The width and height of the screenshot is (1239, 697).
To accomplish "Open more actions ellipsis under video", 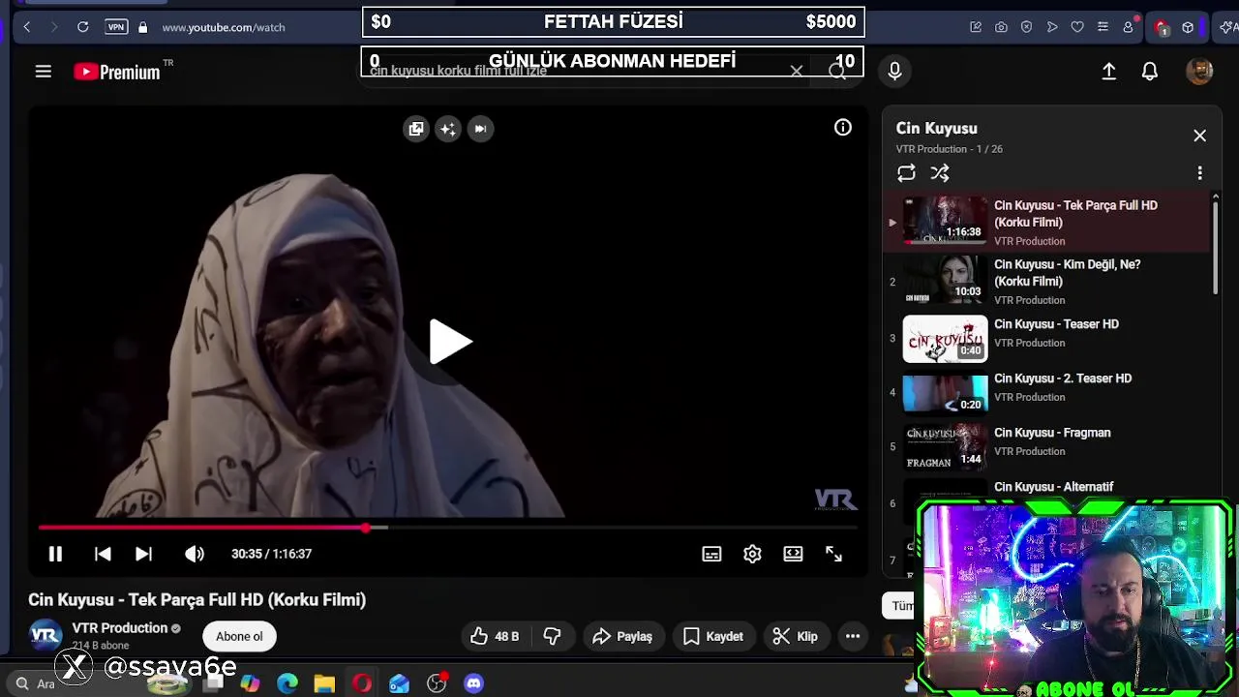I will (x=853, y=636).
